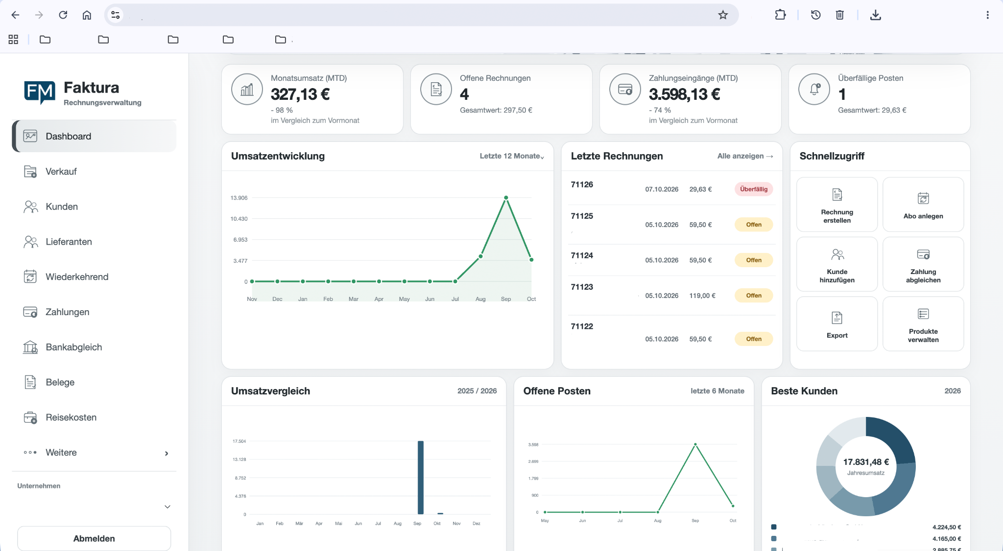Click Zahlung abgleichen quick access tile
Image resolution: width=1003 pixels, height=551 pixels.
pos(923,264)
